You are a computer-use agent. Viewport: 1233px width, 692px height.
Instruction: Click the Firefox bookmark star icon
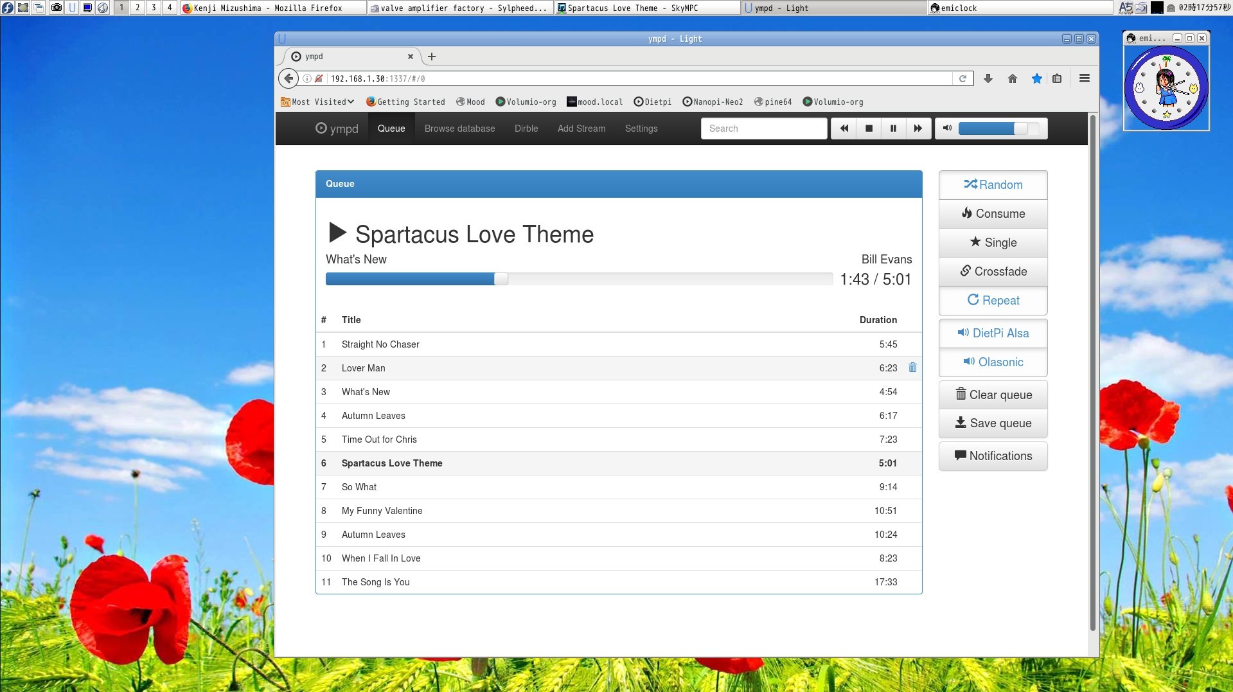[x=1036, y=78]
